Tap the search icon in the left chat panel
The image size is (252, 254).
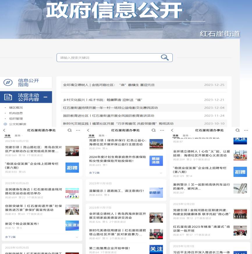pyautogui.click(x=70, y=130)
